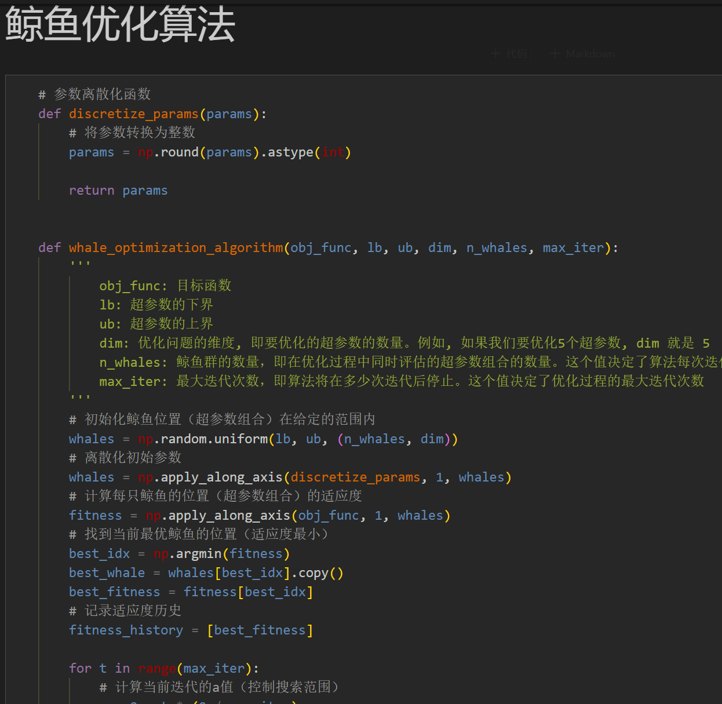The height and width of the screenshot is (704, 722).
Task: Click the "+ Markdown" button to add a markdown cell
Action: click(581, 53)
